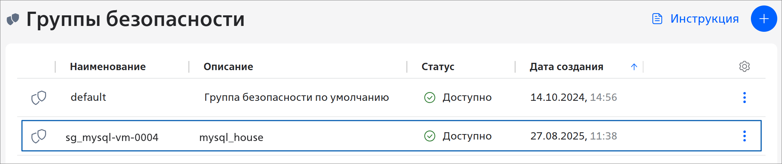Click the shield icon in sg_mysql-vm-0004 row
The width and height of the screenshot is (782, 164).
coord(39,136)
